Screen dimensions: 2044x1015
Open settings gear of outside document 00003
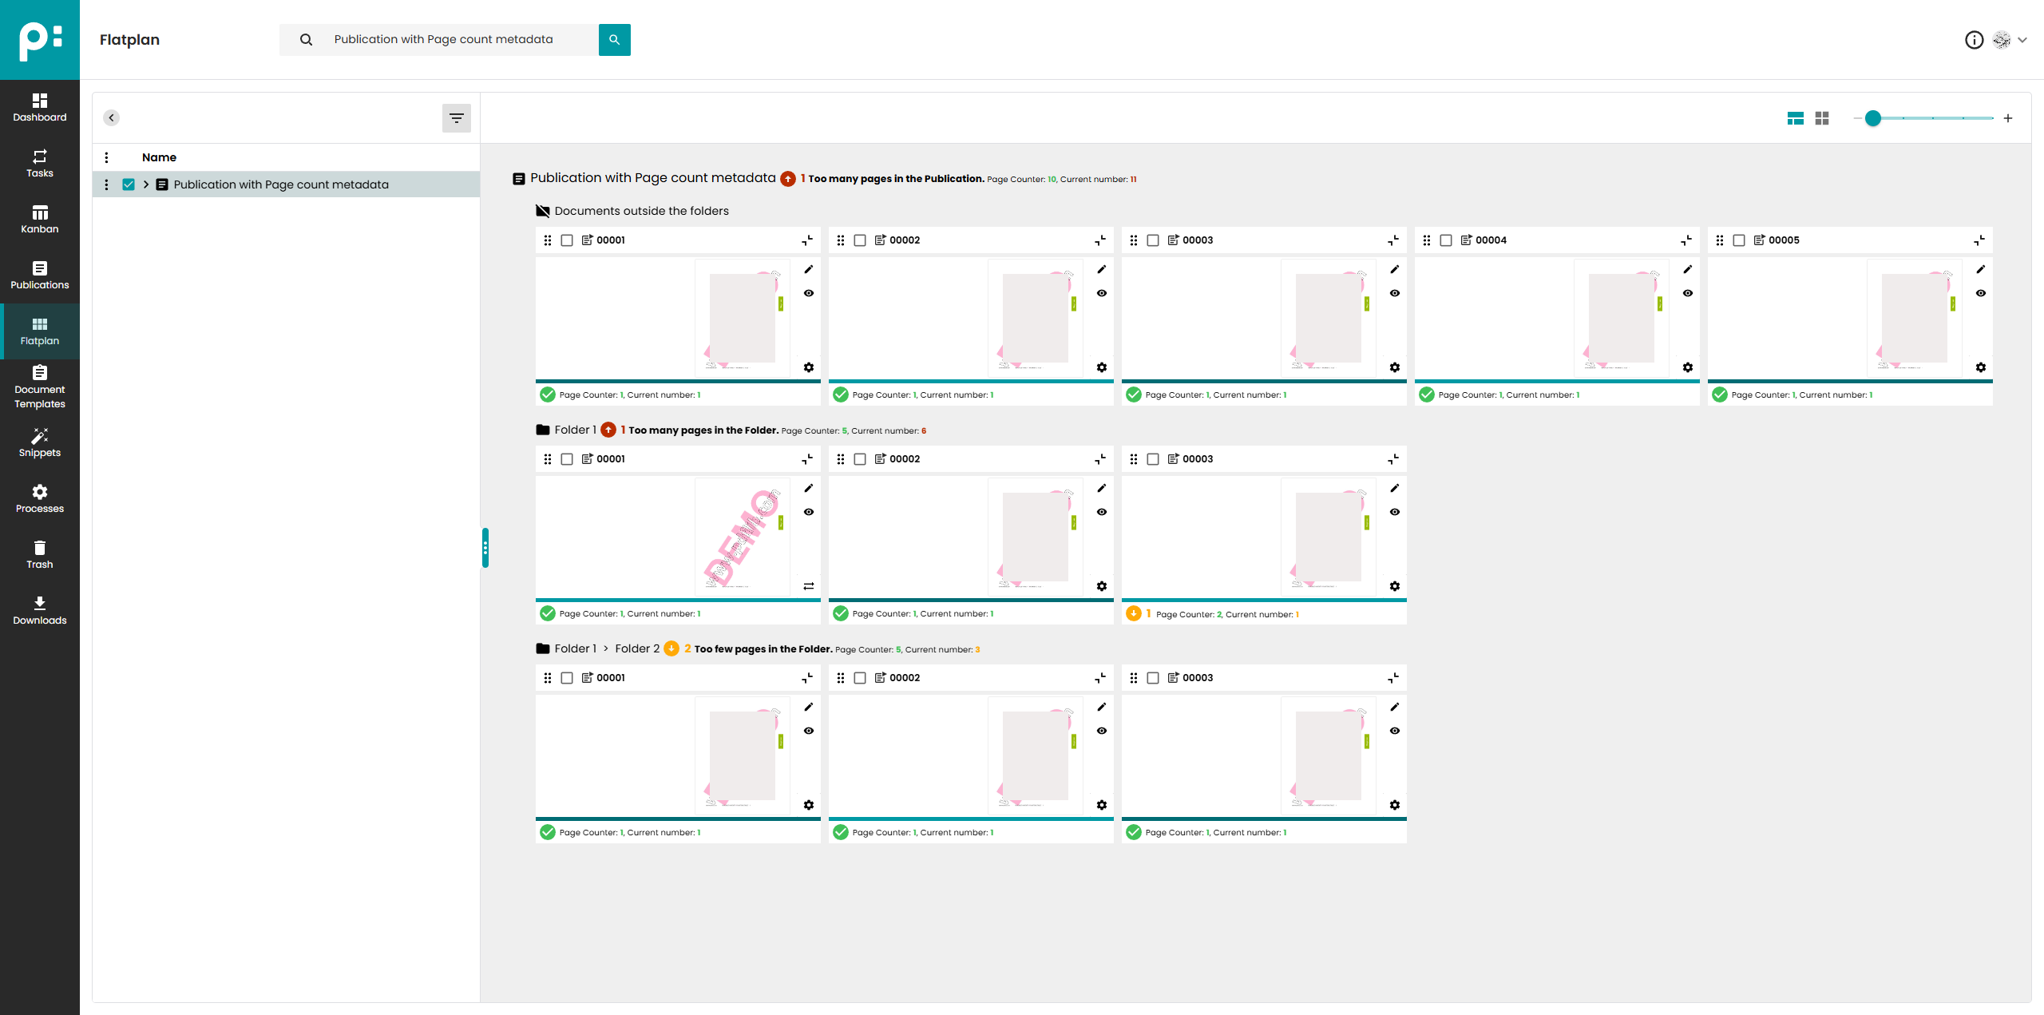(x=1395, y=367)
